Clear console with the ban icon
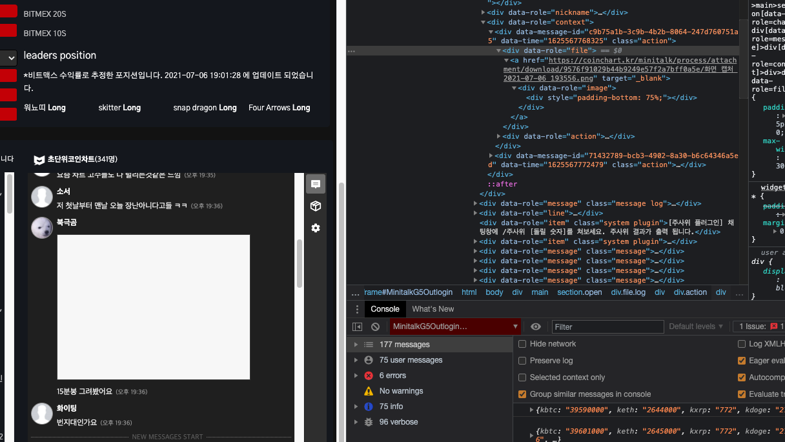 [x=375, y=326]
